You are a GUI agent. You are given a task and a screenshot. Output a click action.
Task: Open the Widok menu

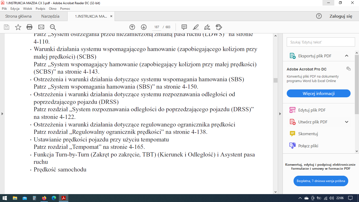(x=28, y=8)
